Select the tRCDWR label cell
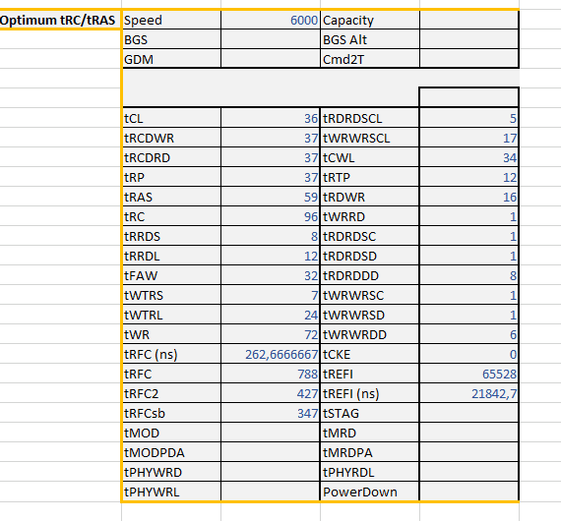The width and height of the screenshot is (561, 521). 171,138
